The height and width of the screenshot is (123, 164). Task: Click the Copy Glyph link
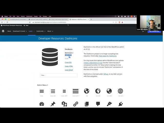(69, 70)
